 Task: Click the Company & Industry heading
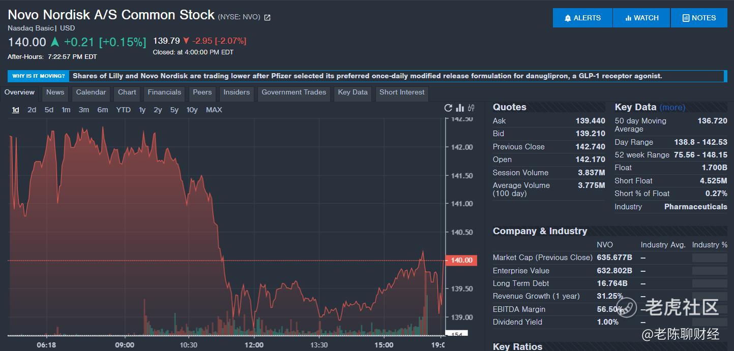540,231
